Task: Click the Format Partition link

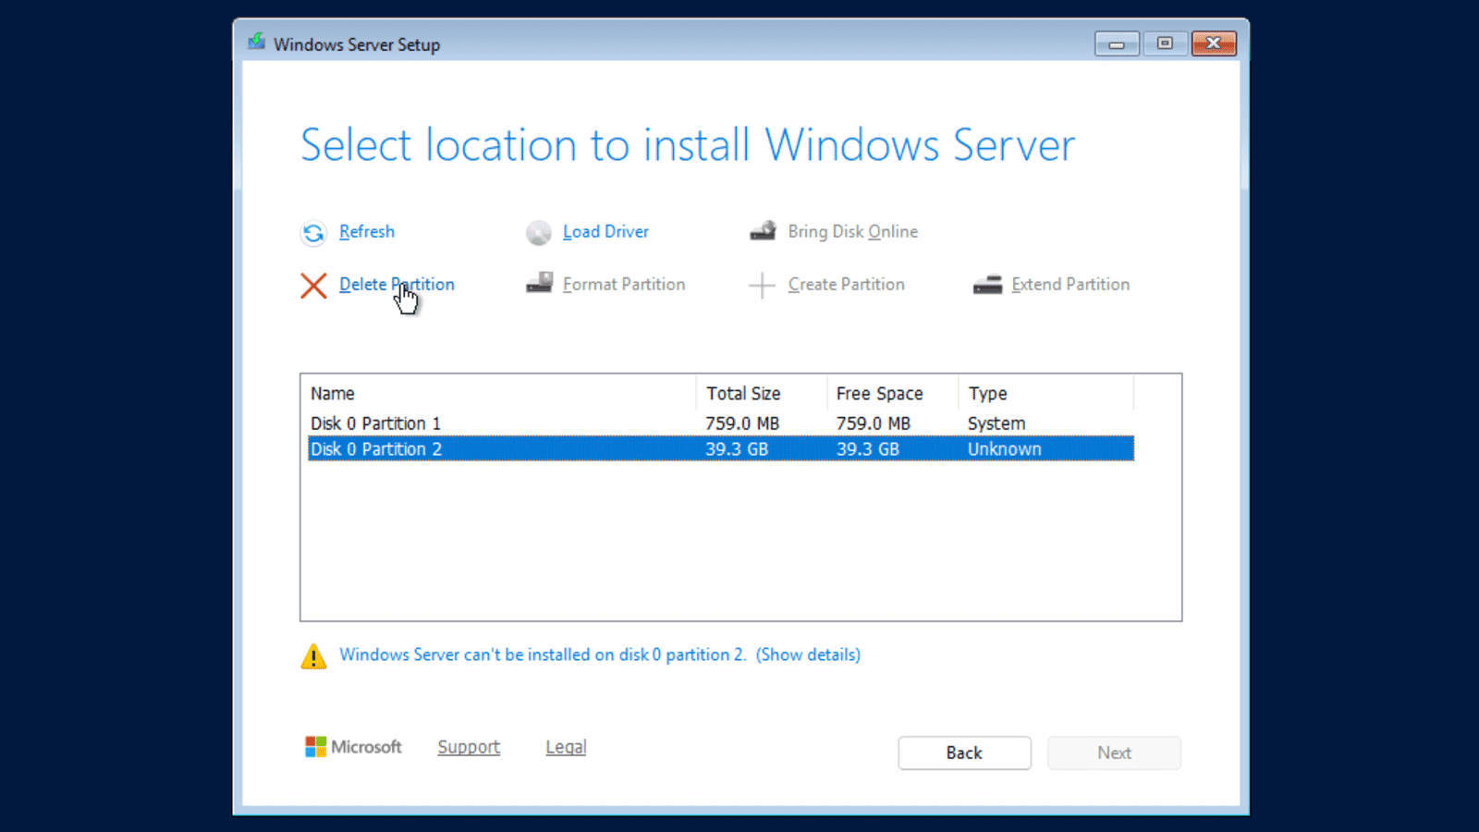Action: pyautogui.click(x=624, y=285)
